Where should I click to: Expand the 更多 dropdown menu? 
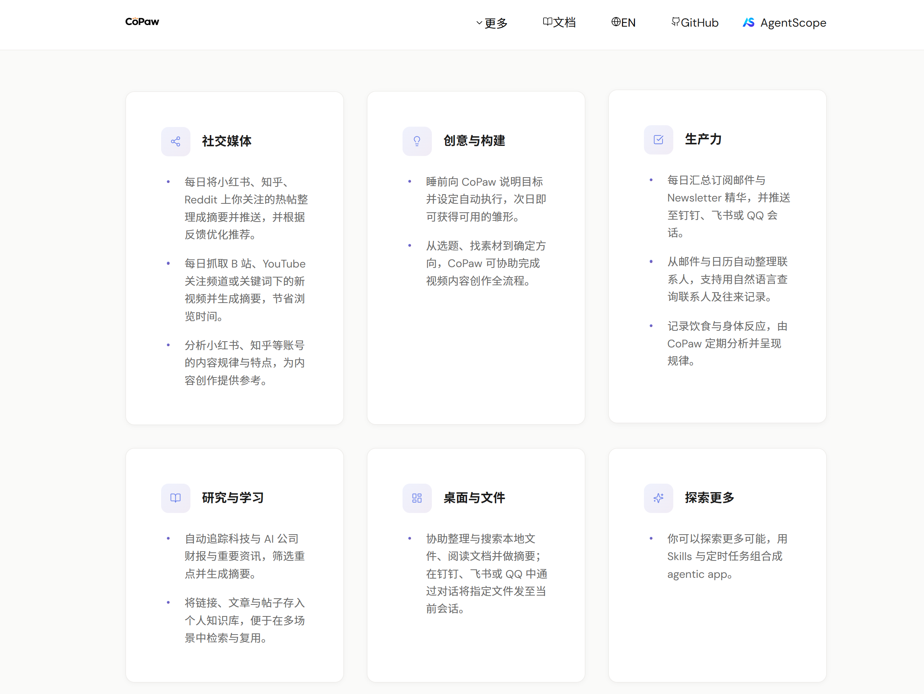[492, 23]
